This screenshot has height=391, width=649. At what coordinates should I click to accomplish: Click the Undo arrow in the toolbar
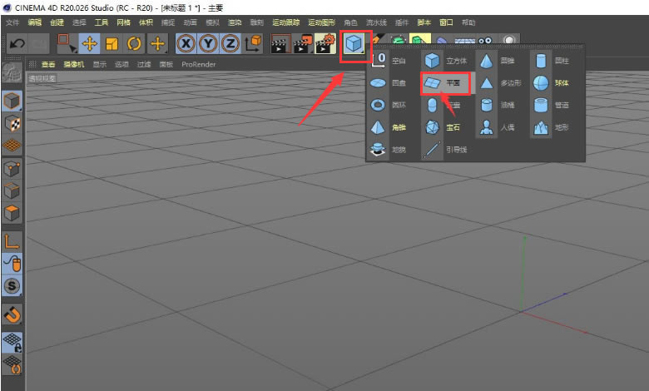point(17,43)
